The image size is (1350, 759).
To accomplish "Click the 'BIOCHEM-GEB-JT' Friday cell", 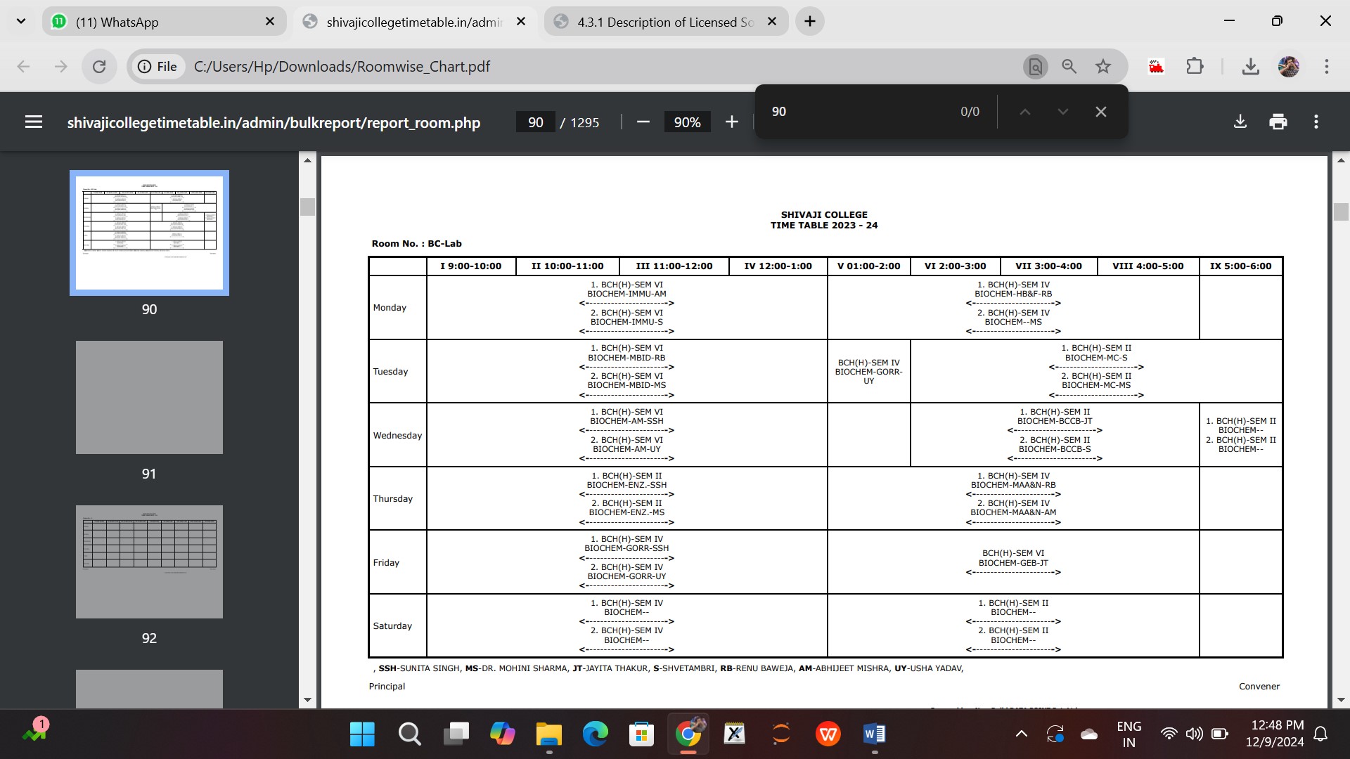I will [x=1013, y=563].
